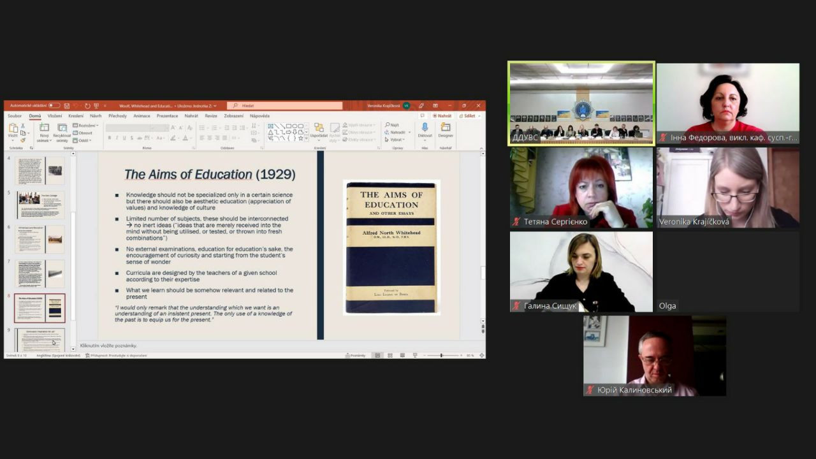Toggle the Automatické ukládání autosave switch
816x459 pixels.
pos(54,106)
